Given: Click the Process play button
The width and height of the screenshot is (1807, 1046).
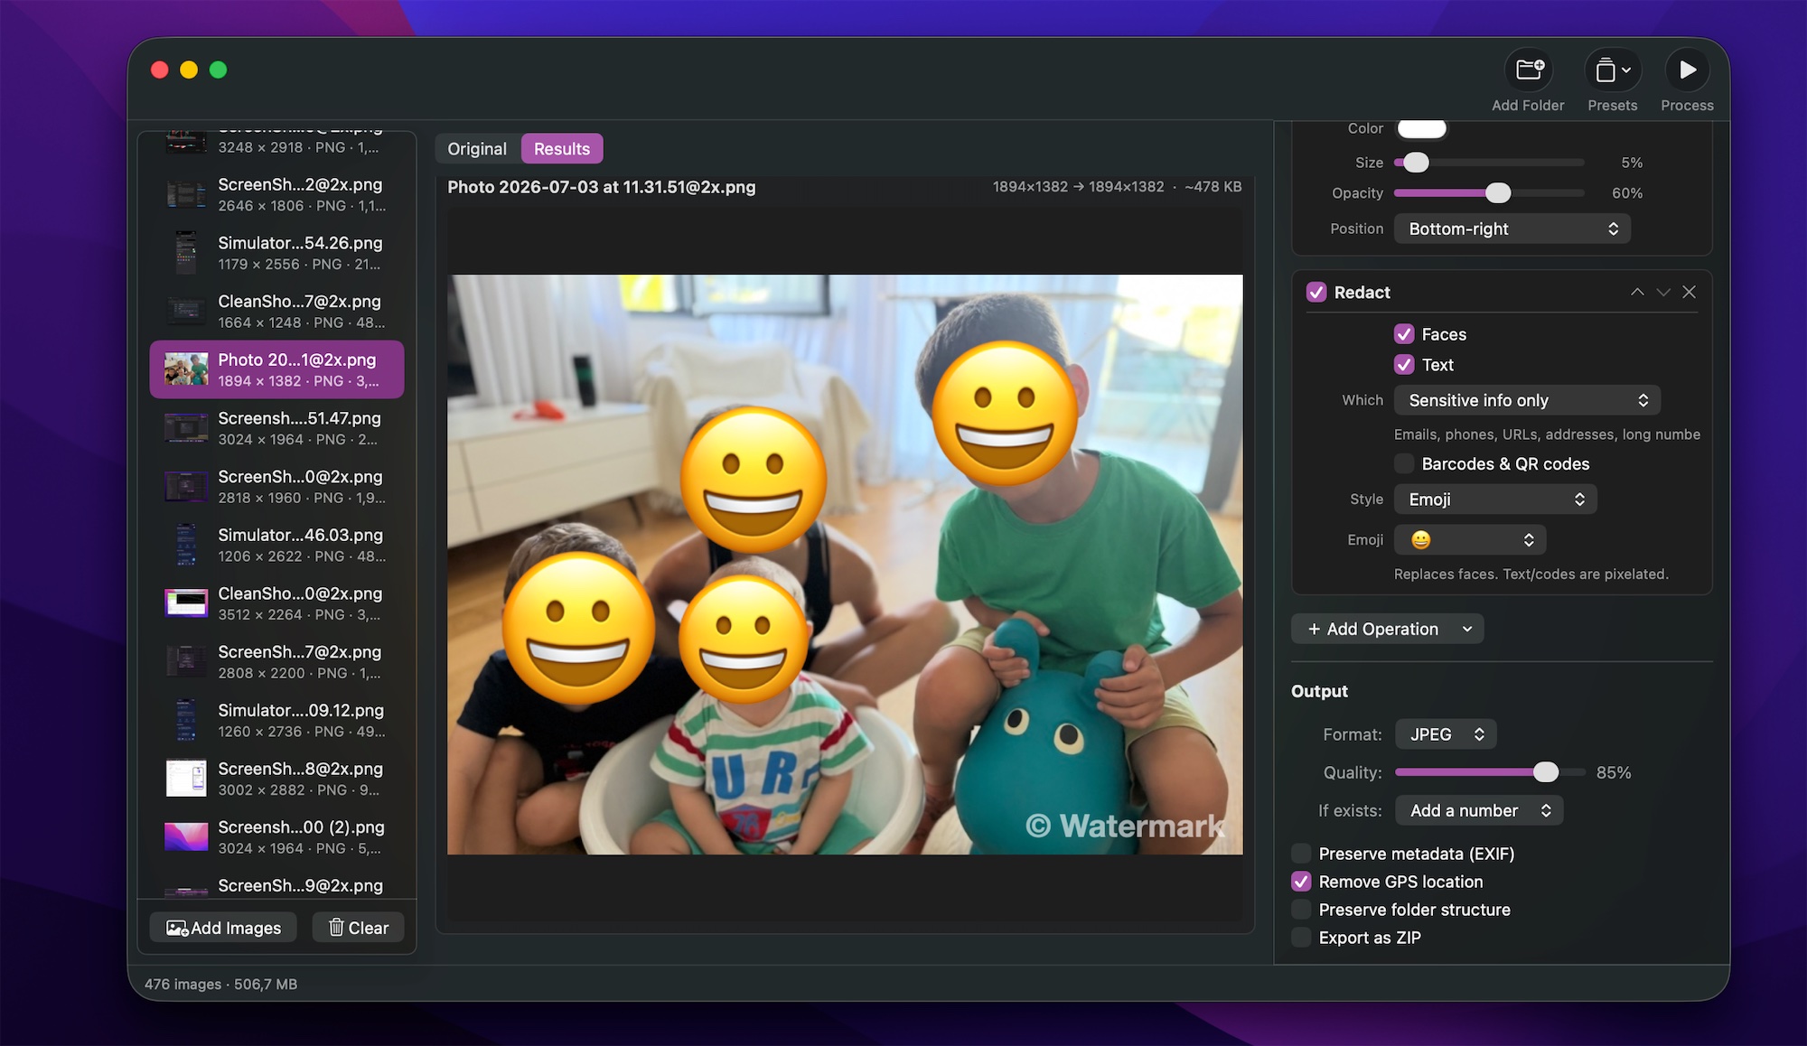Looking at the screenshot, I should point(1687,70).
